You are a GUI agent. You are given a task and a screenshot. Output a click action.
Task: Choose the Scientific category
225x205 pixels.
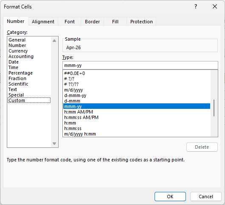click(29, 84)
